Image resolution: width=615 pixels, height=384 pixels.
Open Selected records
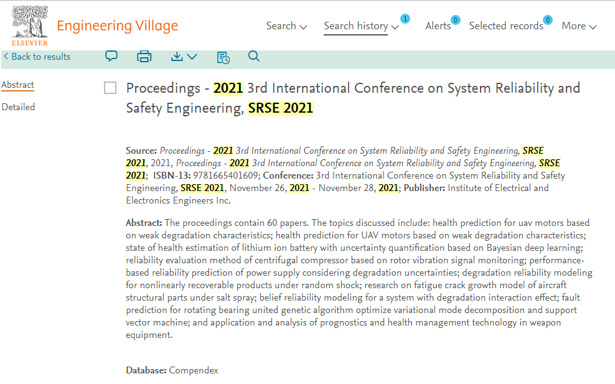506,26
